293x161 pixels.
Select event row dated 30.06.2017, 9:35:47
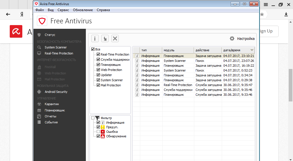(194, 85)
